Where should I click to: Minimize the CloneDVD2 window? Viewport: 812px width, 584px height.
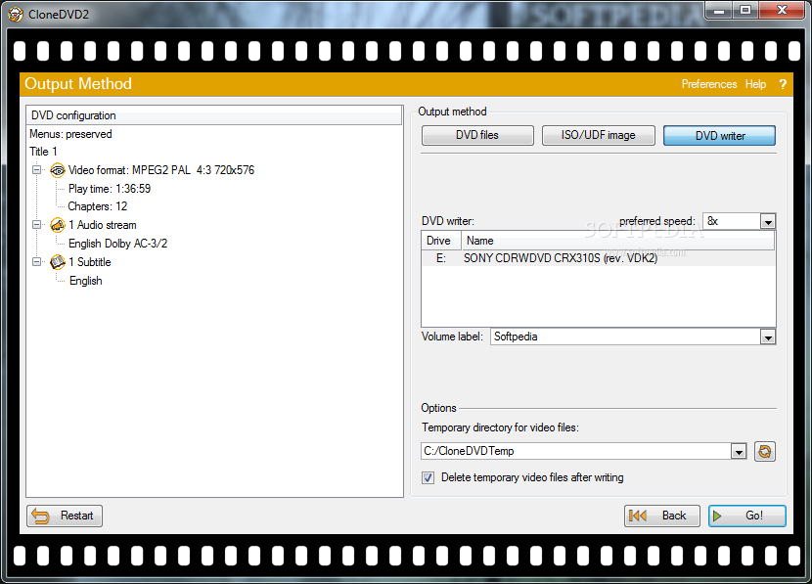[x=718, y=11]
